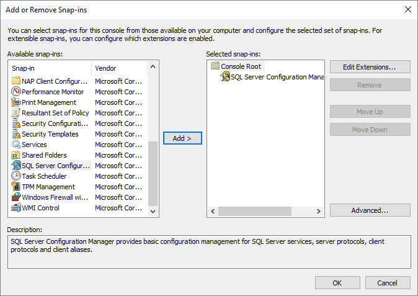Click the Services gear icon
Image resolution: width=418 pixels, height=296 pixels.
coord(16,144)
